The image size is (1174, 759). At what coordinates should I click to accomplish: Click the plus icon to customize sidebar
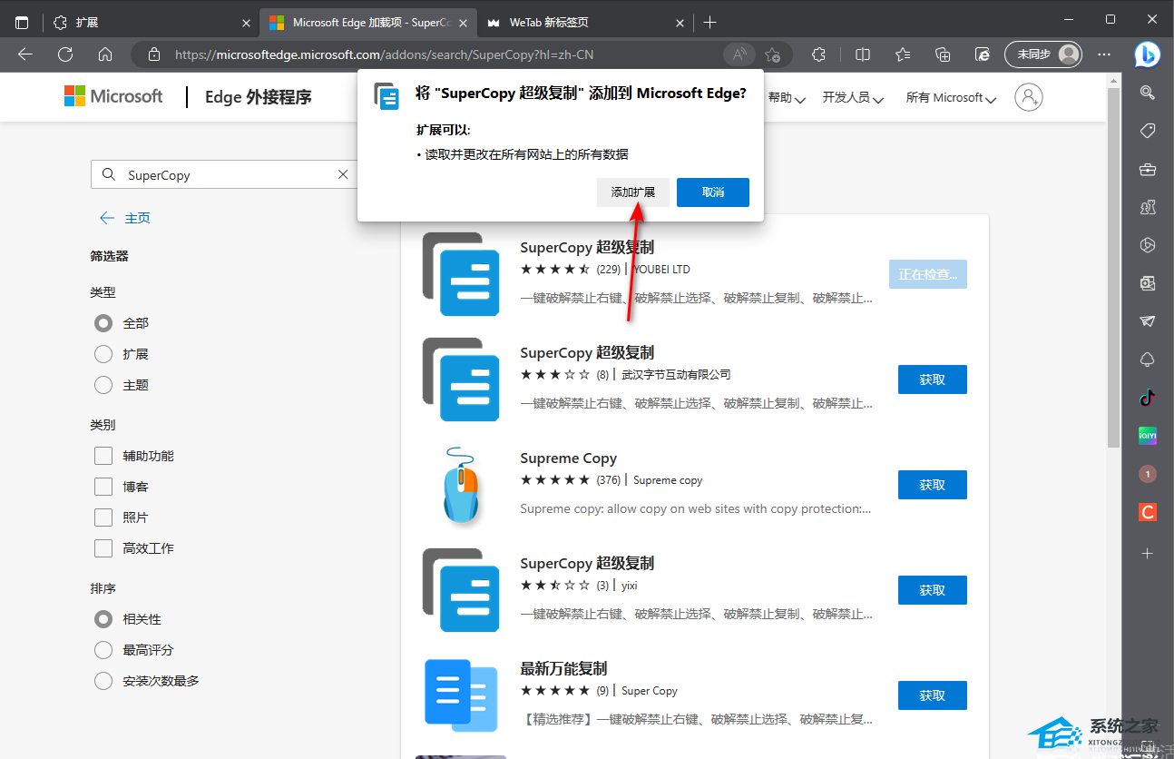(1148, 553)
